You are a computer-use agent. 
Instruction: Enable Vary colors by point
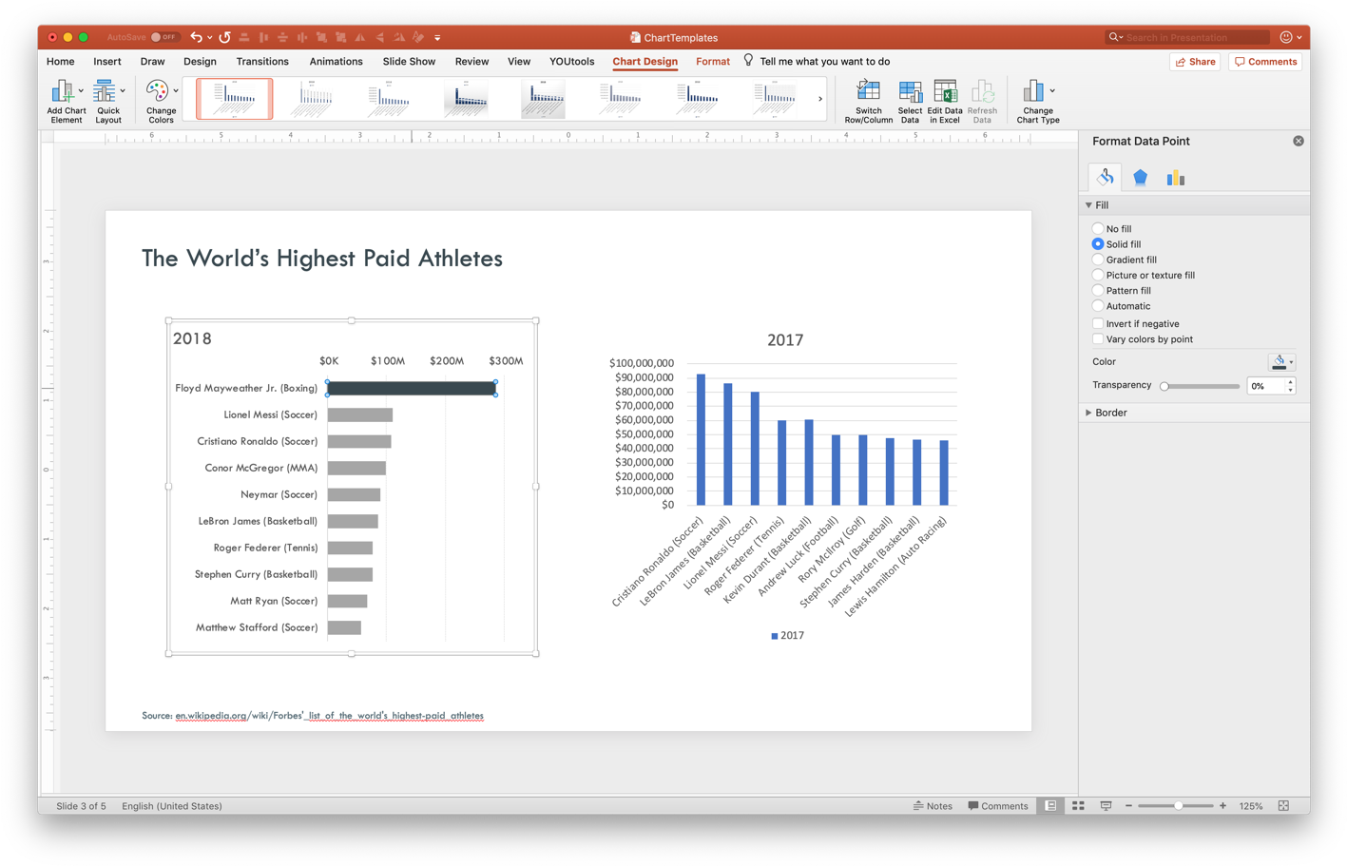1098,338
